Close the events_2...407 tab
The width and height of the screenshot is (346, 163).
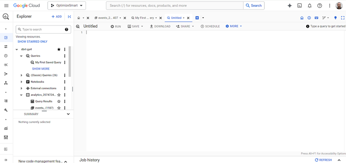[125, 18]
